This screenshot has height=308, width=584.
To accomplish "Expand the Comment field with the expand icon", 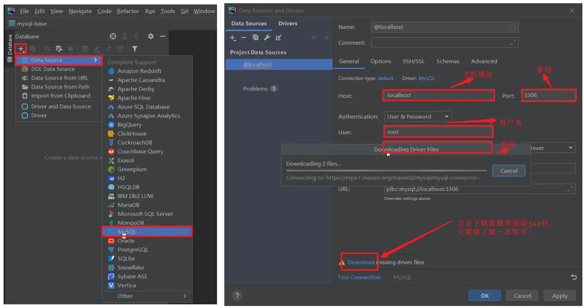I will pos(513,43).
